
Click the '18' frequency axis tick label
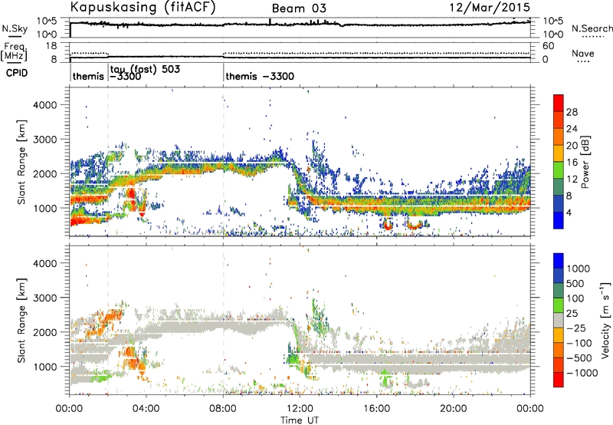pos(51,46)
